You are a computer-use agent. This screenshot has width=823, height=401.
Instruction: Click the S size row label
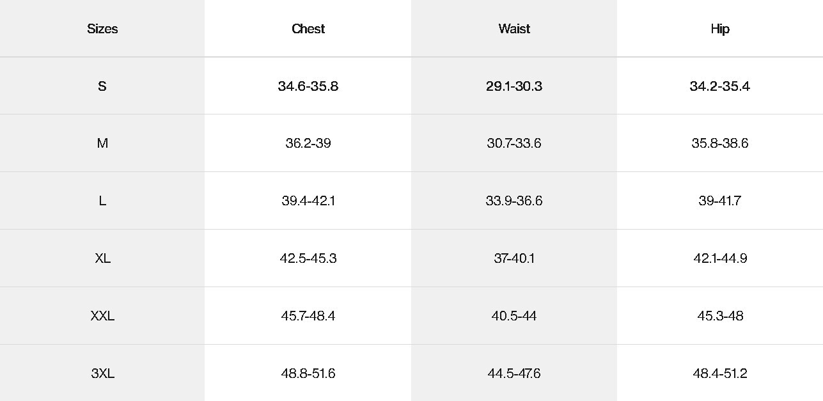point(102,86)
